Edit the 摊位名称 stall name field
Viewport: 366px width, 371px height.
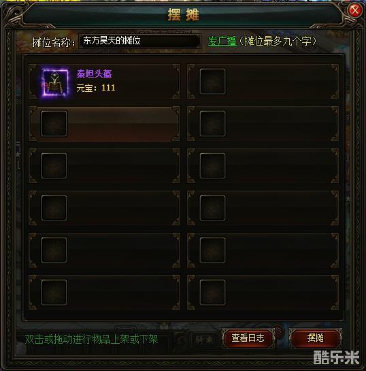click(139, 41)
